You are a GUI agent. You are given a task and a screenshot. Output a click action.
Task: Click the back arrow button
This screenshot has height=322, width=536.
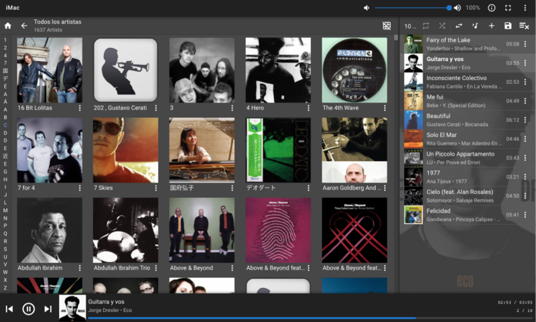pos(24,25)
